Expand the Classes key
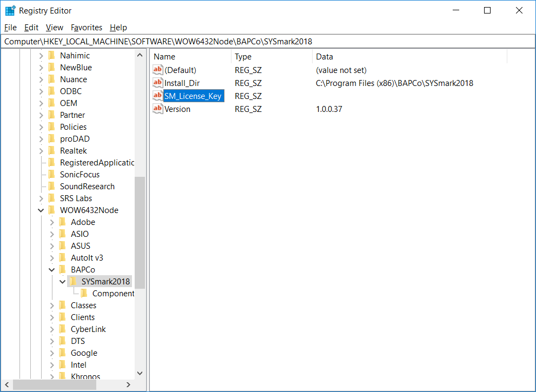The width and height of the screenshot is (536, 392). (x=52, y=305)
